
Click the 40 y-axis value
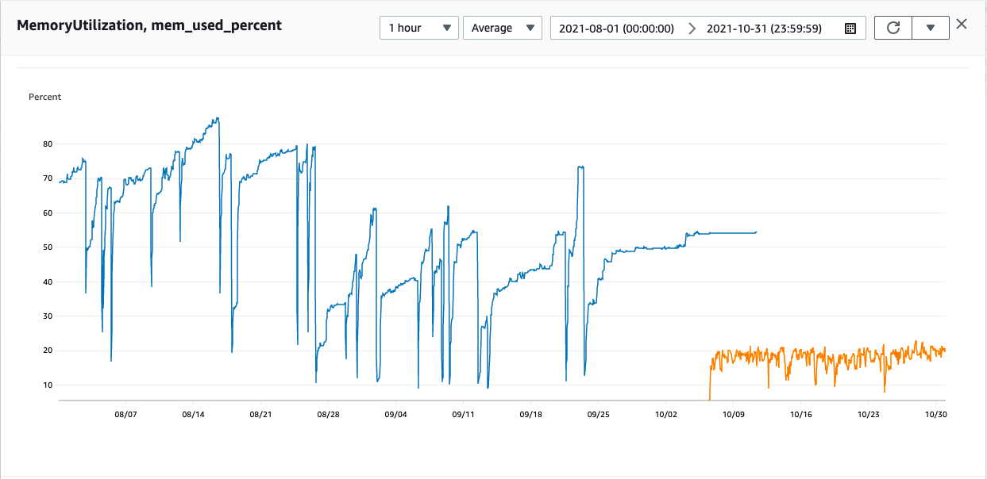pyautogui.click(x=48, y=282)
